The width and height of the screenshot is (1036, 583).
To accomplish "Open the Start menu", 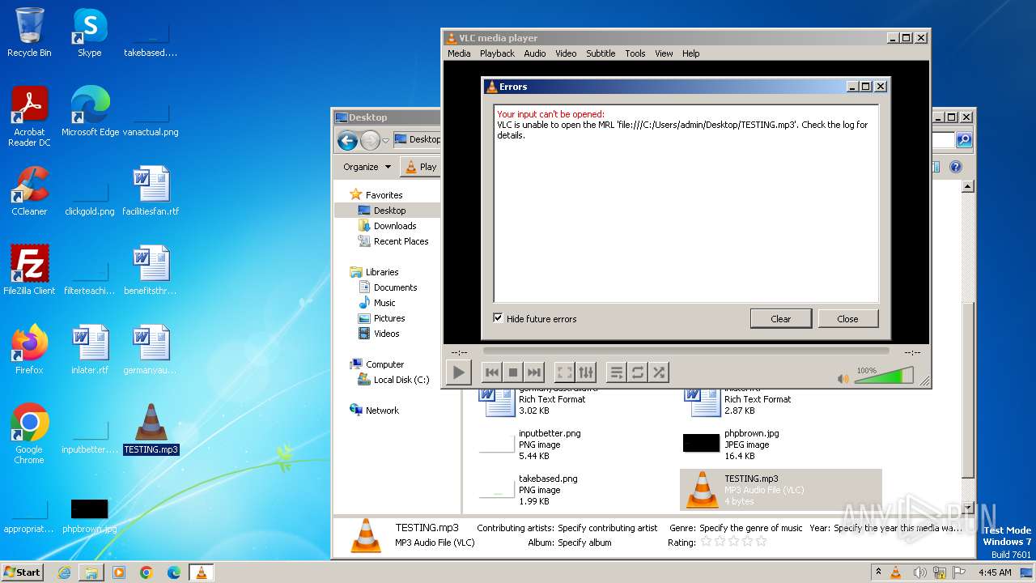I will (x=23, y=572).
